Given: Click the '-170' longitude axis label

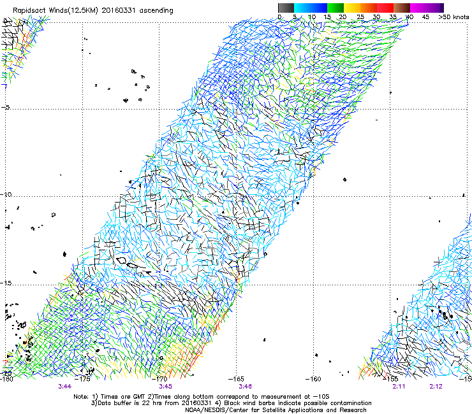Looking at the screenshot, I should coord(160,379).
